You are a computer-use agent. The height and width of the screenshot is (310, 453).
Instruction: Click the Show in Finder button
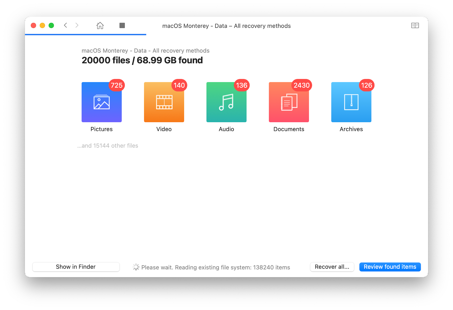click(x=76, y=267)
